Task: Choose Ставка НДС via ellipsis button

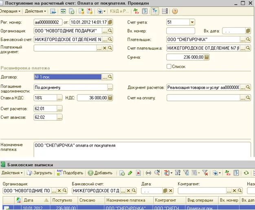Action: [x=59, y=98]
